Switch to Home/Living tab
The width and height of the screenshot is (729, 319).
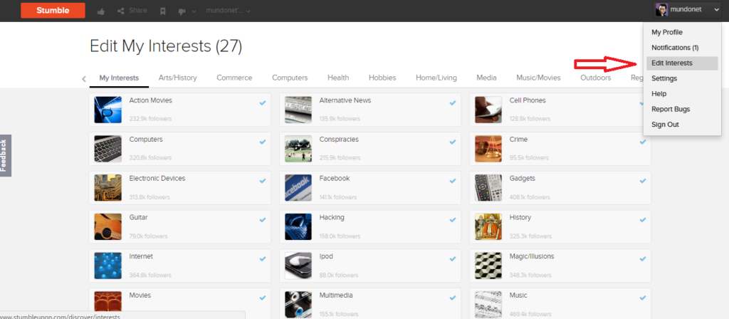tap(436, 78)
